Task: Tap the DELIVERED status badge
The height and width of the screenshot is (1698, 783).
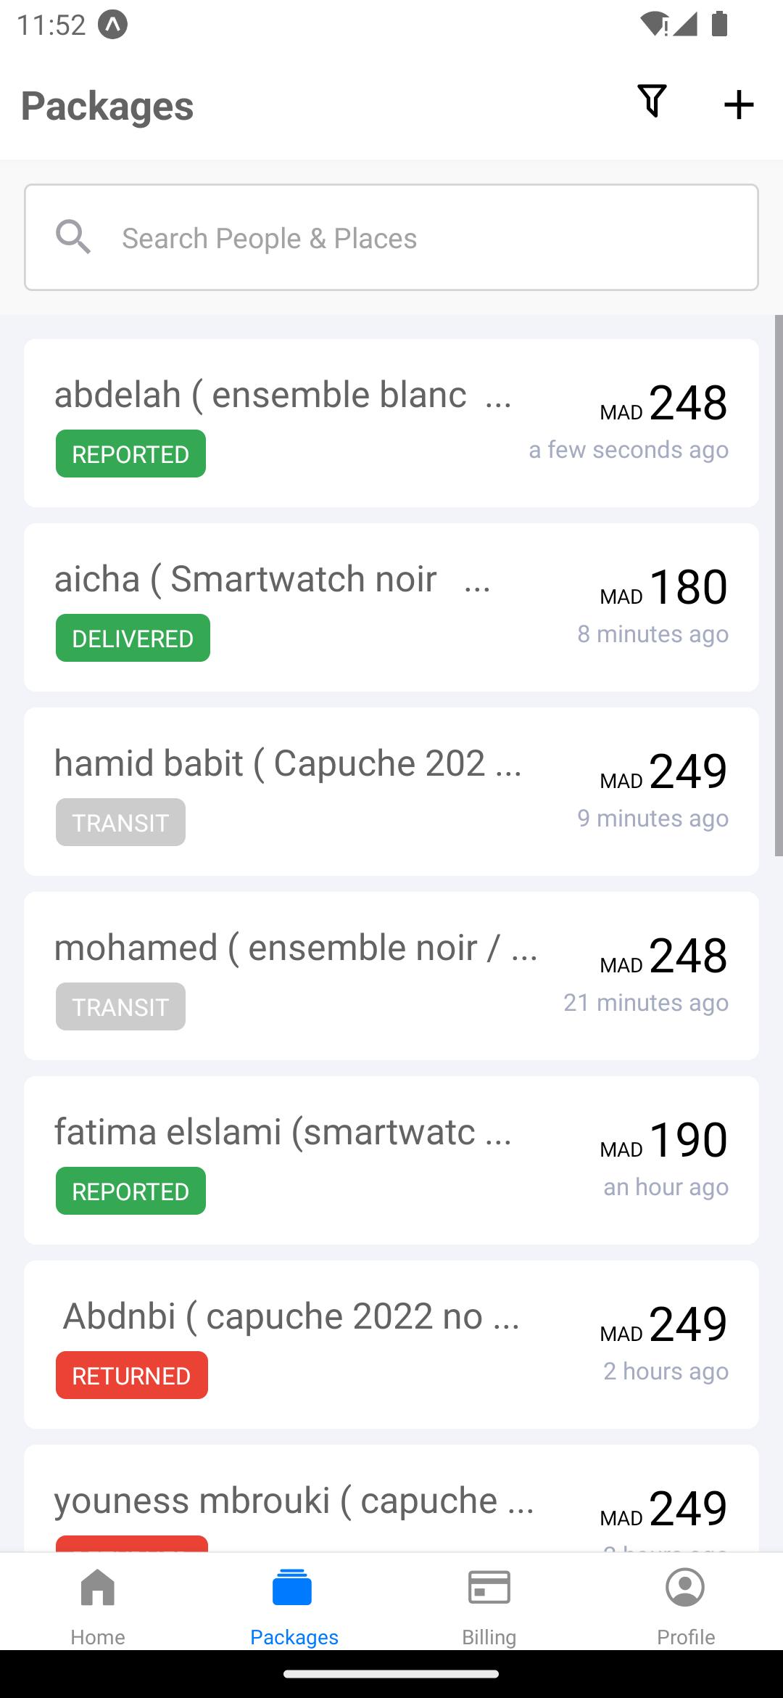Action: coord(133,638)
